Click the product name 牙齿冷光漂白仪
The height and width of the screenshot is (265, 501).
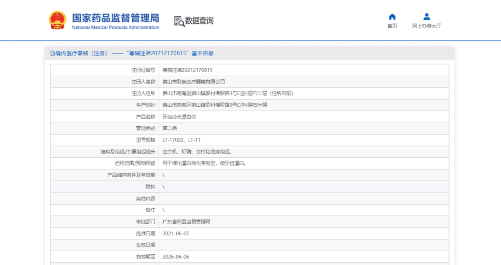pos(179,116)
